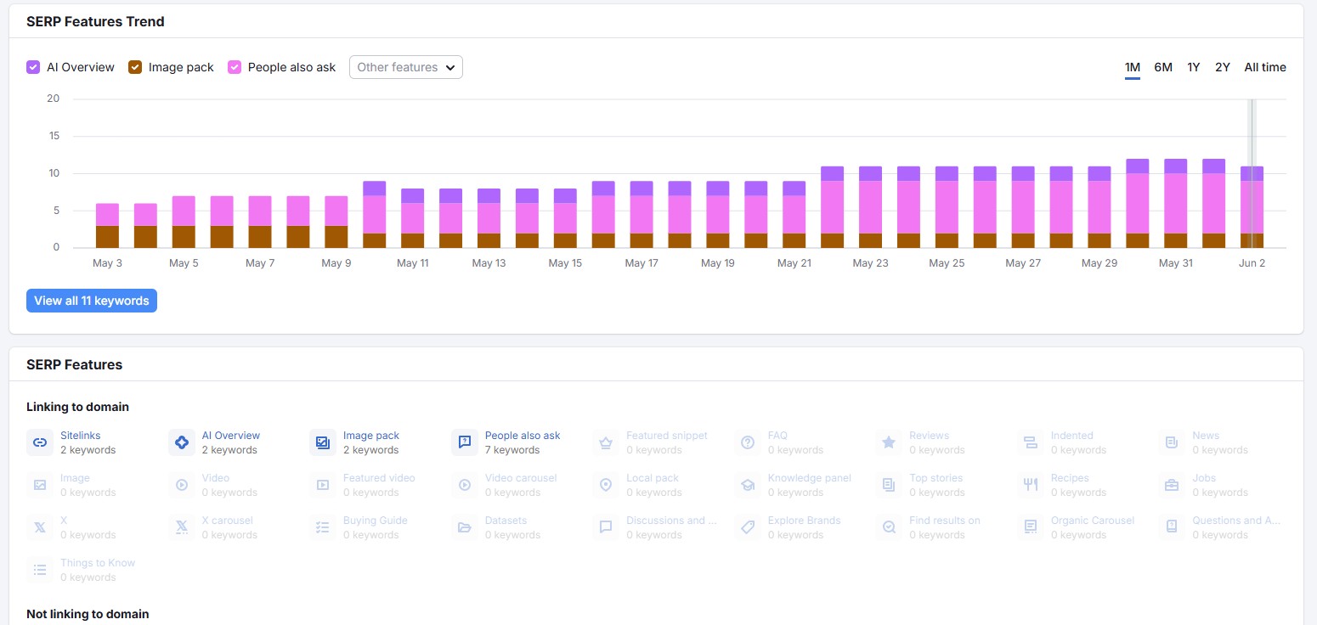Screen dimensions: 1317x625
Task: Uncheck the AI Overview checkbox
Action: (x=33, y=67)
